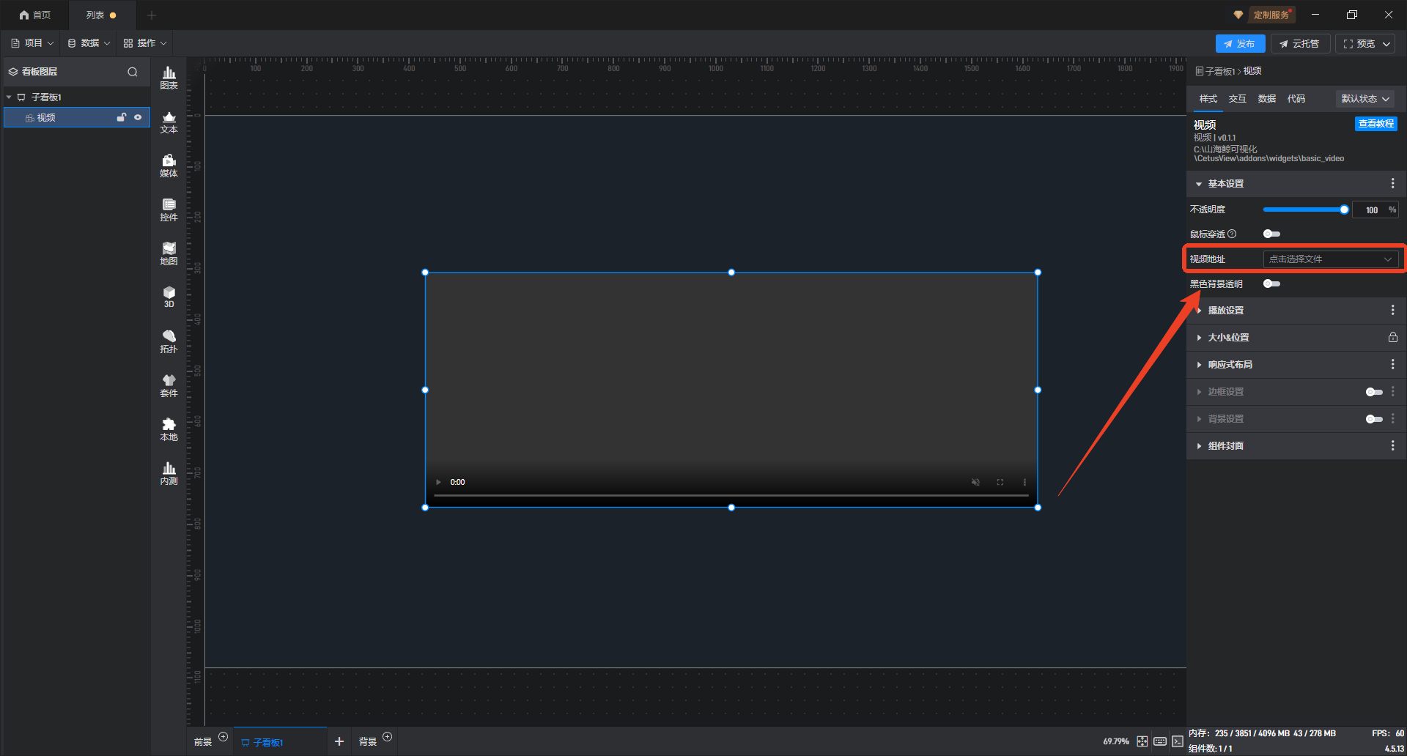
Task: Open the 项目 menu
Action: pyautogui.click(x=33, y=43)
